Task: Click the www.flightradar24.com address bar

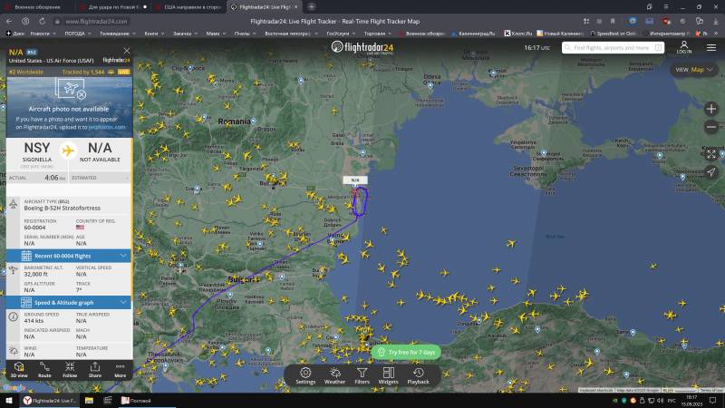Action: pyautogui.click(x=96, y=21)
